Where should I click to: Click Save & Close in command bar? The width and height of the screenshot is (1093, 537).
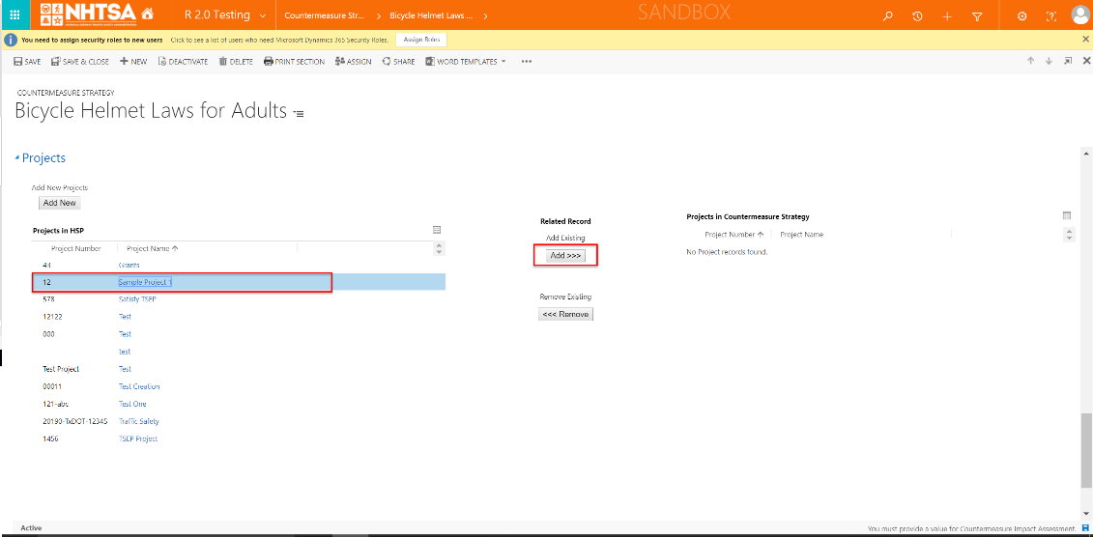pyautogui.click(x=80, y=61)
